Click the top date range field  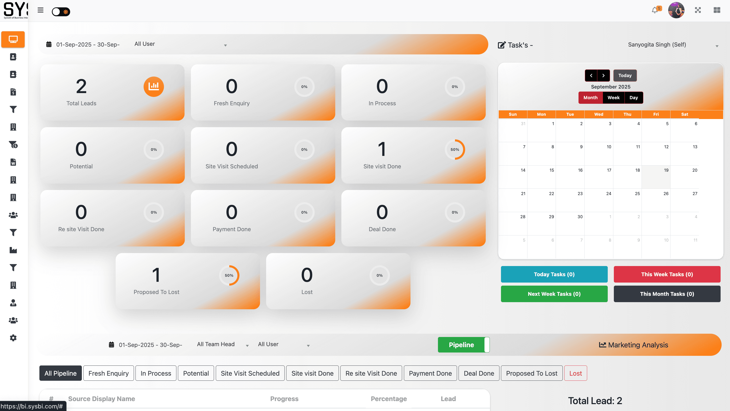(88, 45)
